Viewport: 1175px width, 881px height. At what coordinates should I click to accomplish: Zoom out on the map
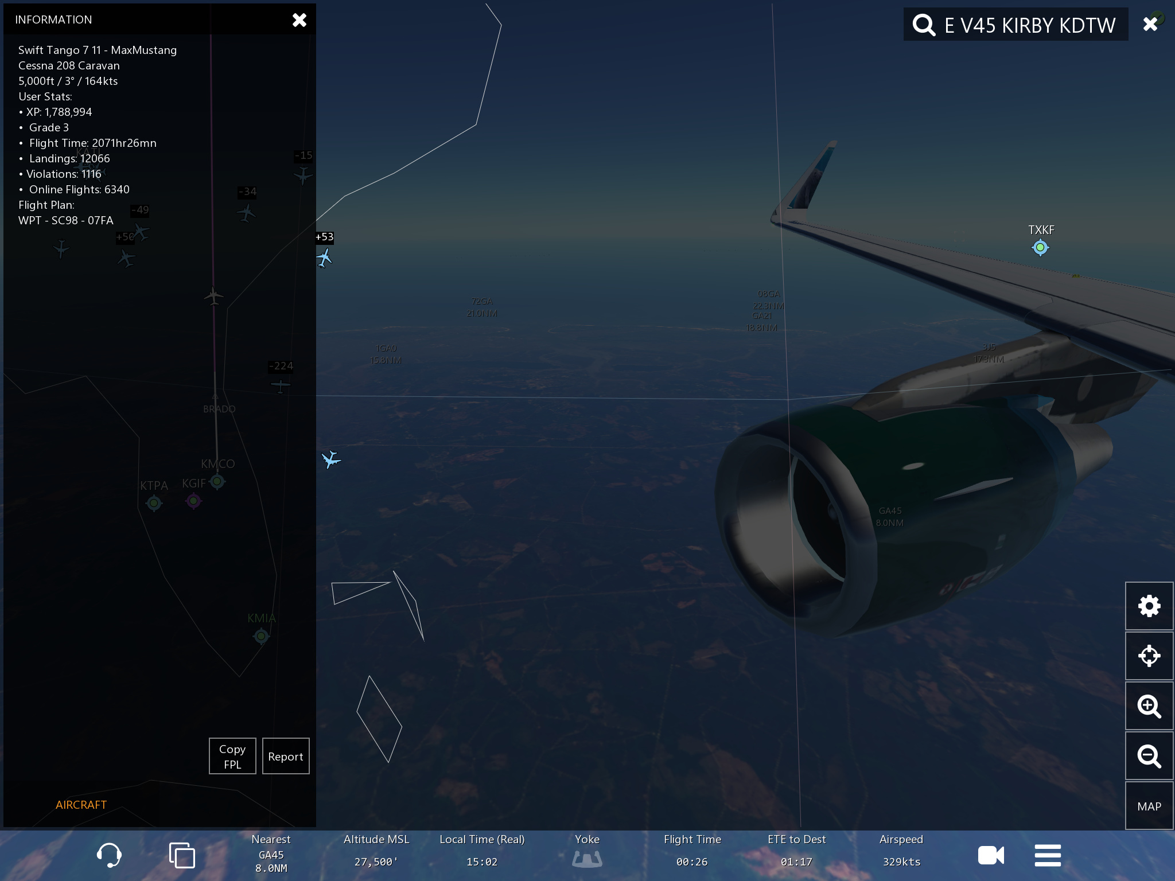click(x=1149, y=756)
